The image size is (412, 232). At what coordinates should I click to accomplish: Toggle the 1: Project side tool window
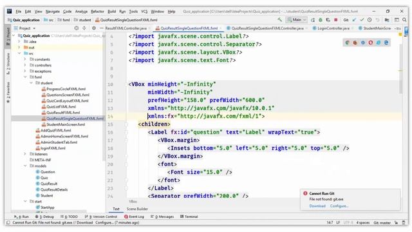(x=8, y=37)
